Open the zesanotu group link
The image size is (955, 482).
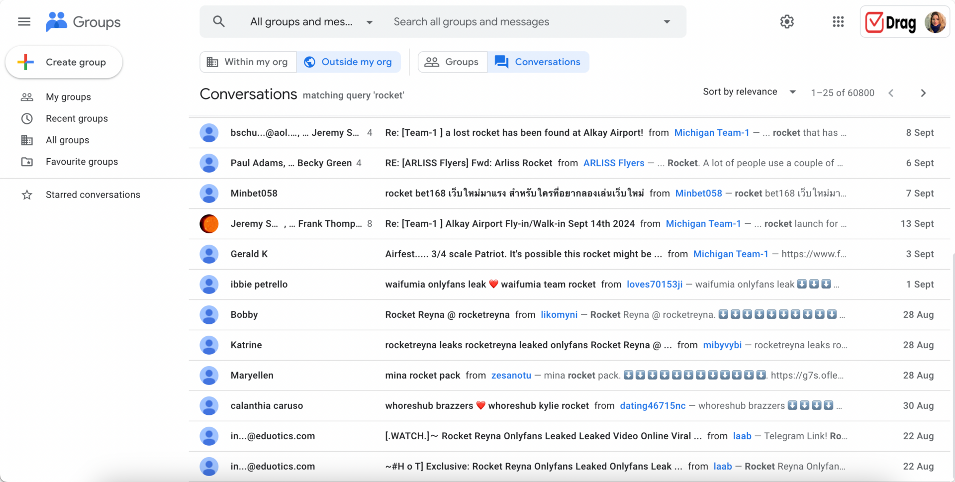[x=511, y=376]
